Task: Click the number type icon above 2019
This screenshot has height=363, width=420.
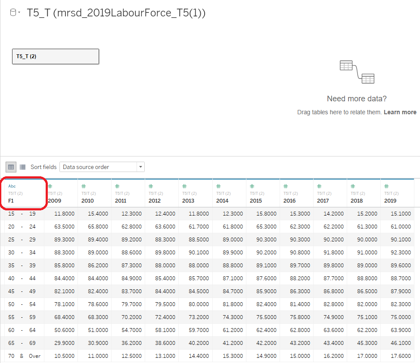Action: pos(386,186)
